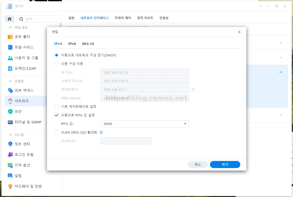
Task: Click the info icon next to gateway field
Action: click(x=193, y=89)
